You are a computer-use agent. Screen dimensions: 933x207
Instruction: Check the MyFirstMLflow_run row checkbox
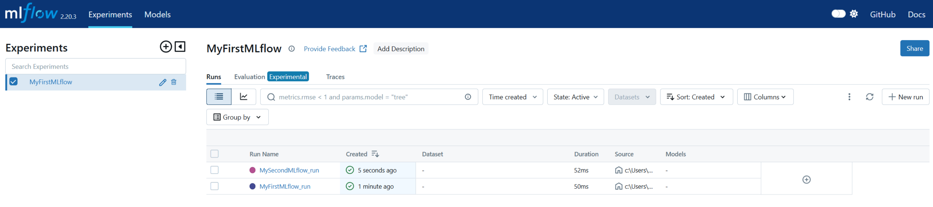point(214,186)
